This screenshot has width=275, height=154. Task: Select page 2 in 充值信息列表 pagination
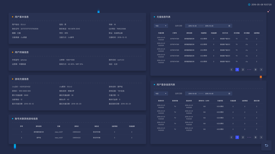click(243, 70)
